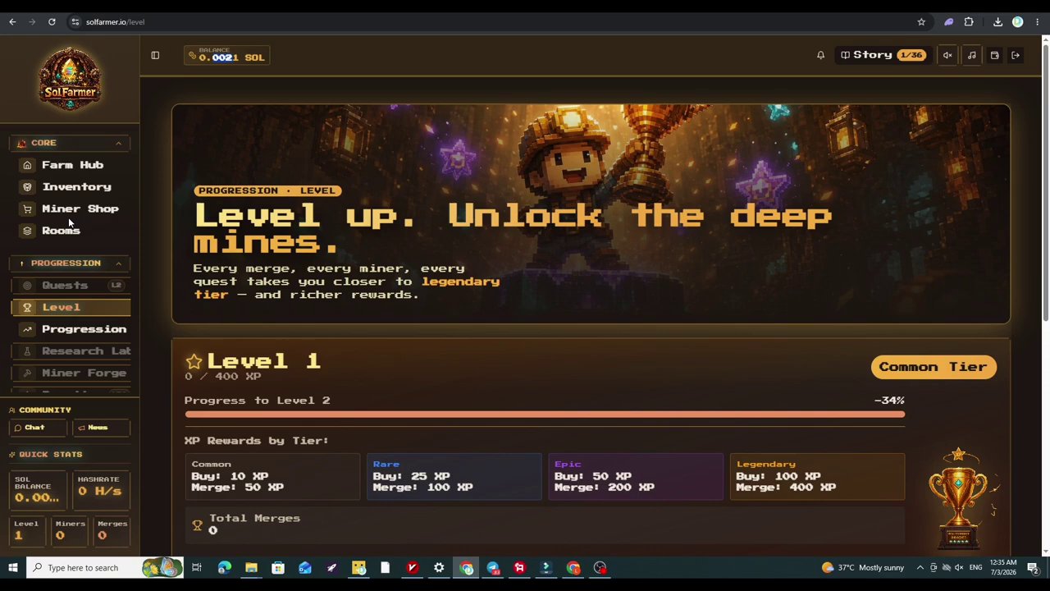Toggle the muted sound speaker icon
Viewport: 1050px width, 591px height.
(947, 55)
